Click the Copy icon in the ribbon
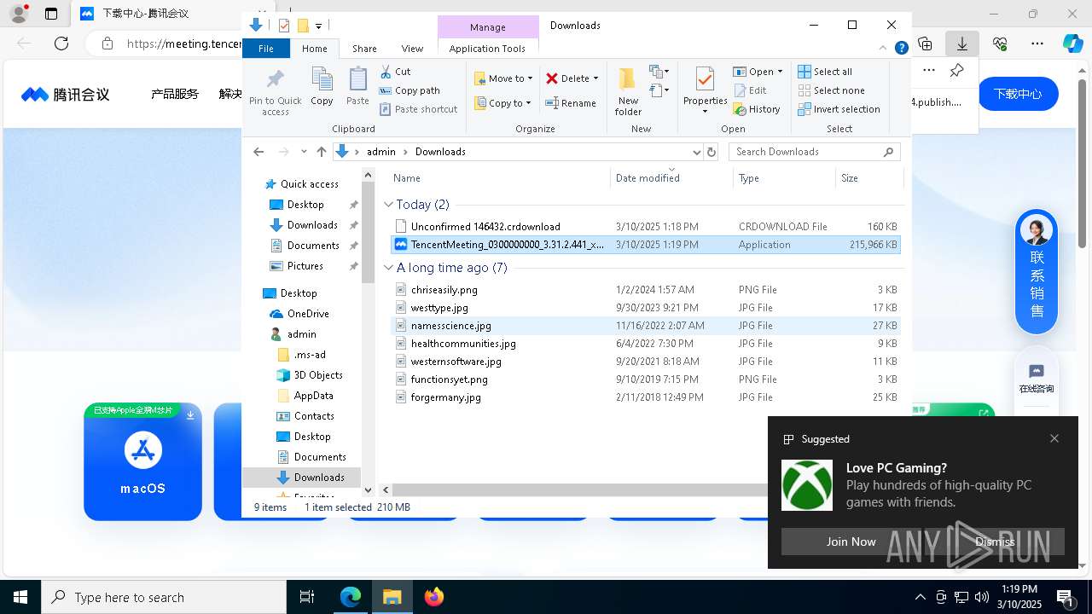 (x=322, y=86)
